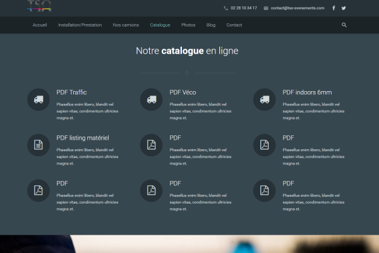
Task: Click the TSO logo in the header
Action: [x=39, y=6]
